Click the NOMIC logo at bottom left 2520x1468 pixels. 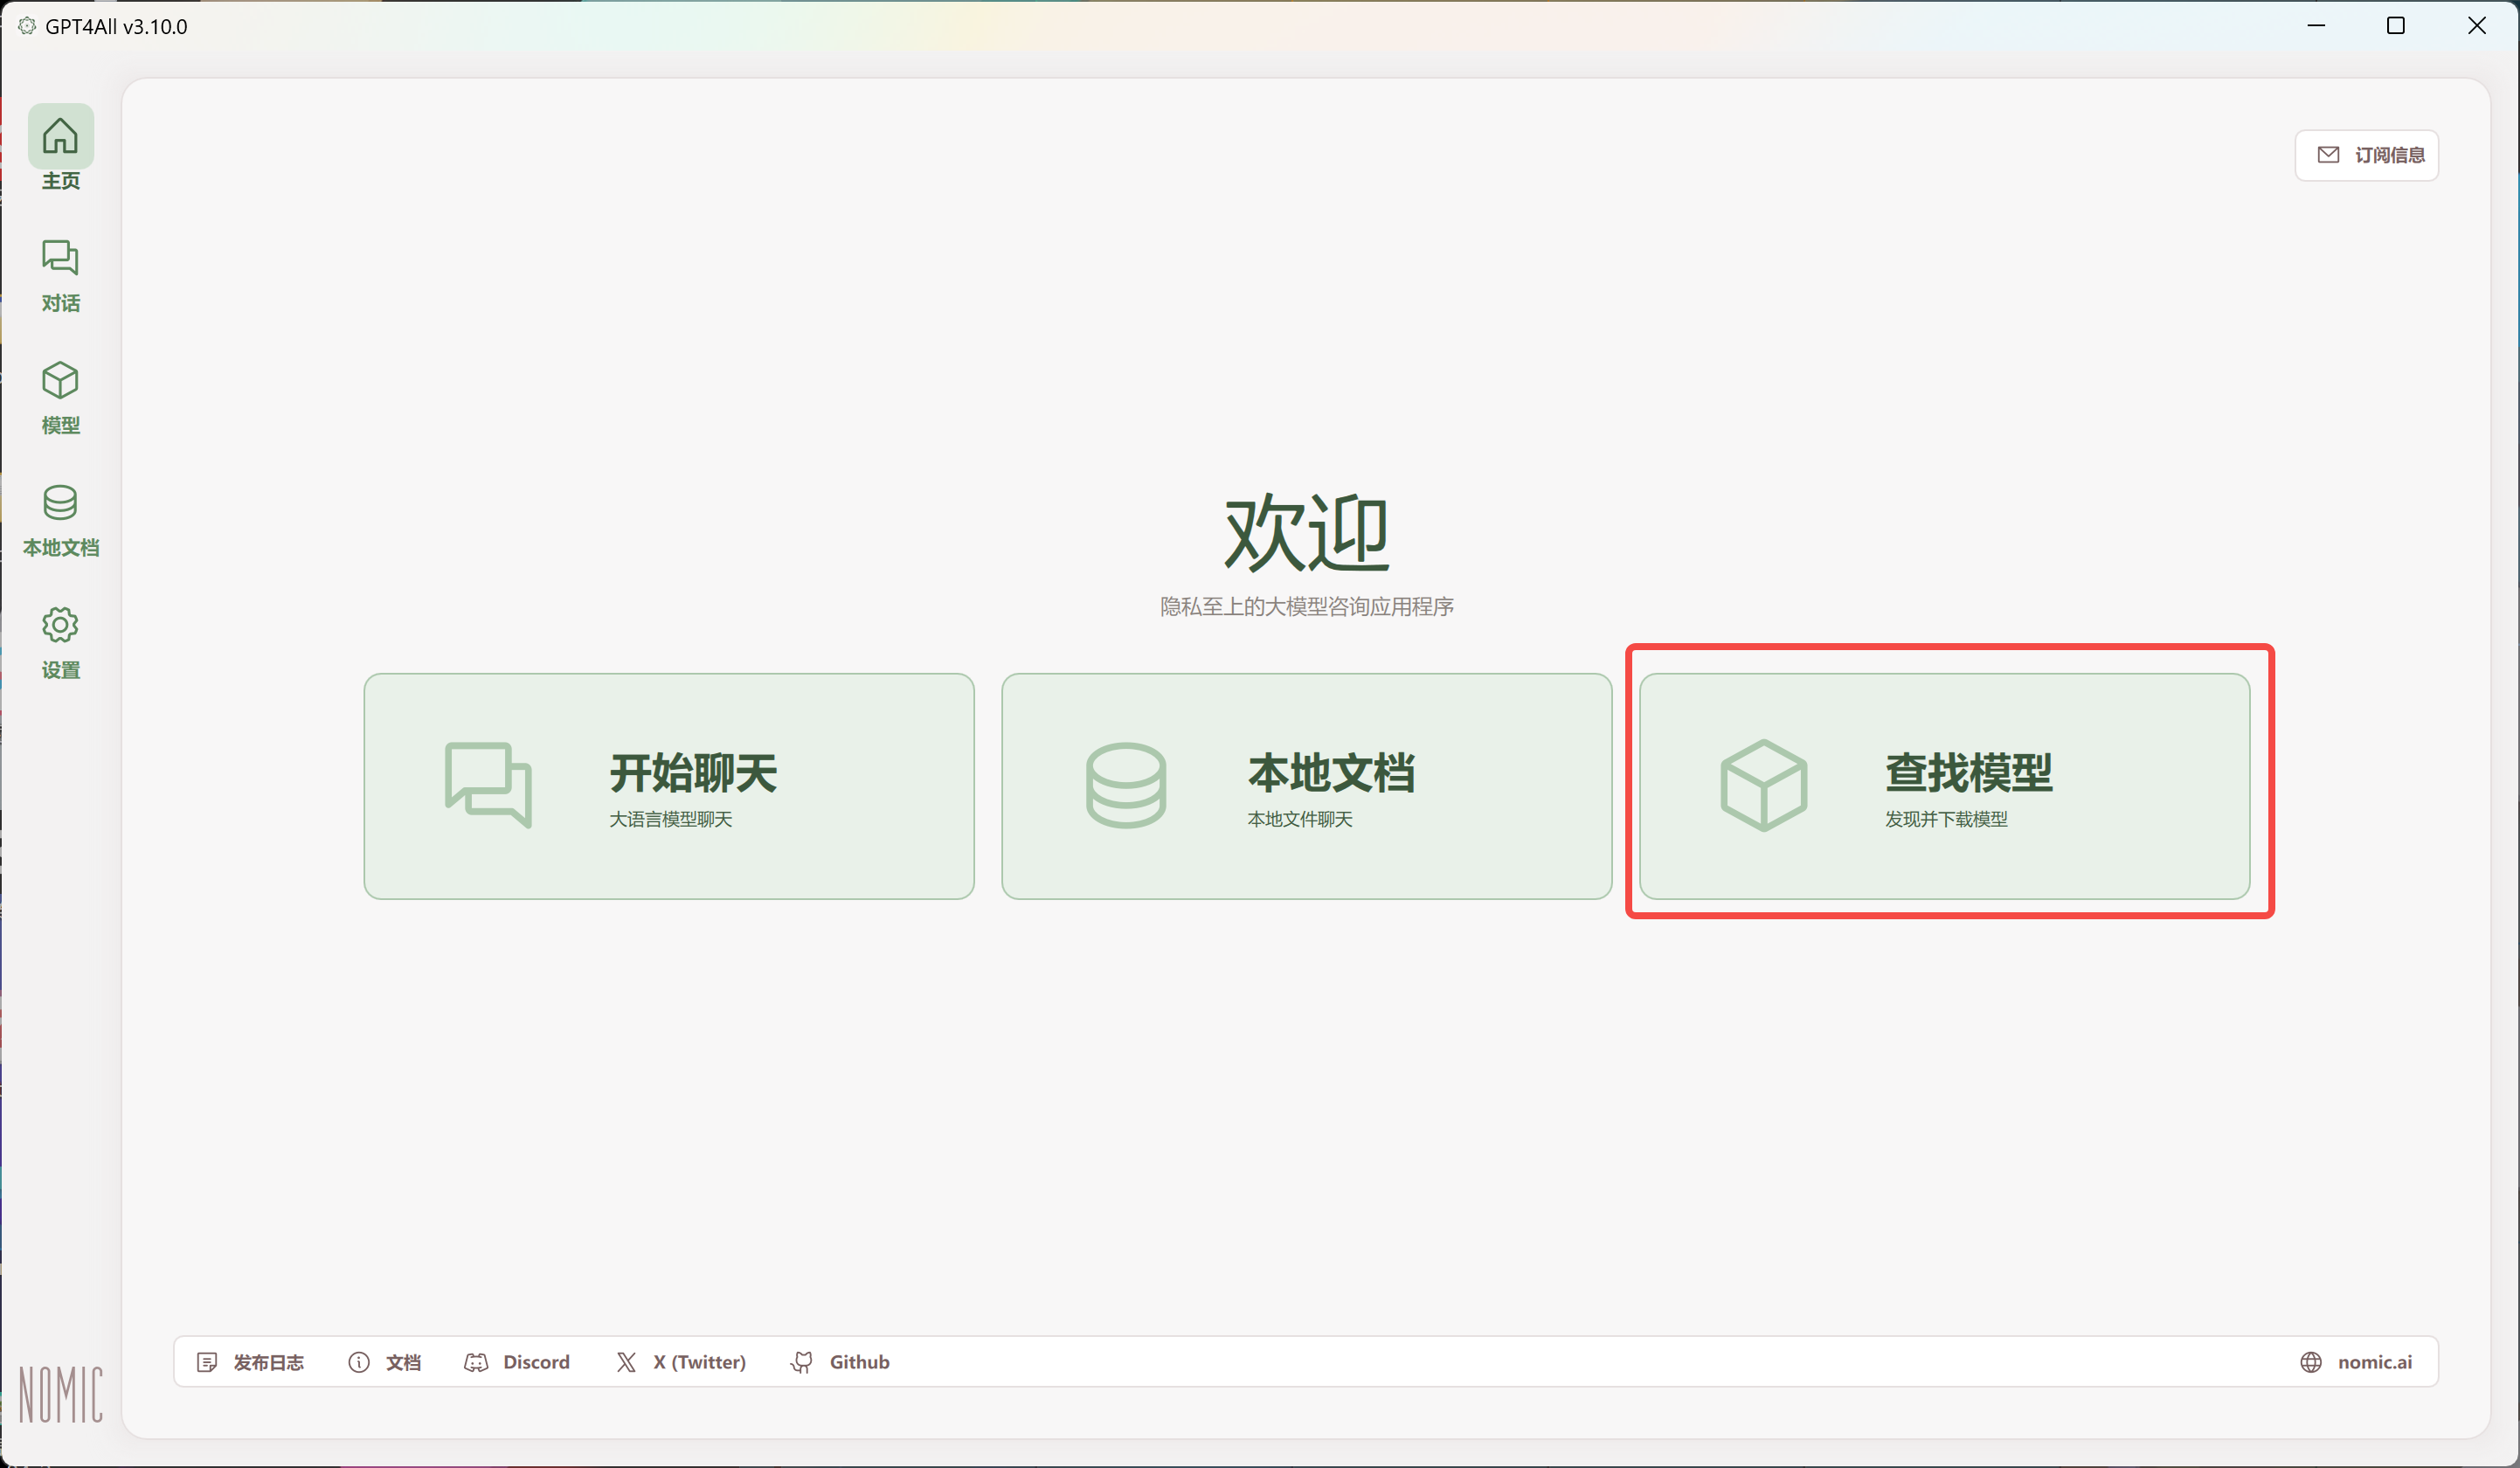[60, 1394]
